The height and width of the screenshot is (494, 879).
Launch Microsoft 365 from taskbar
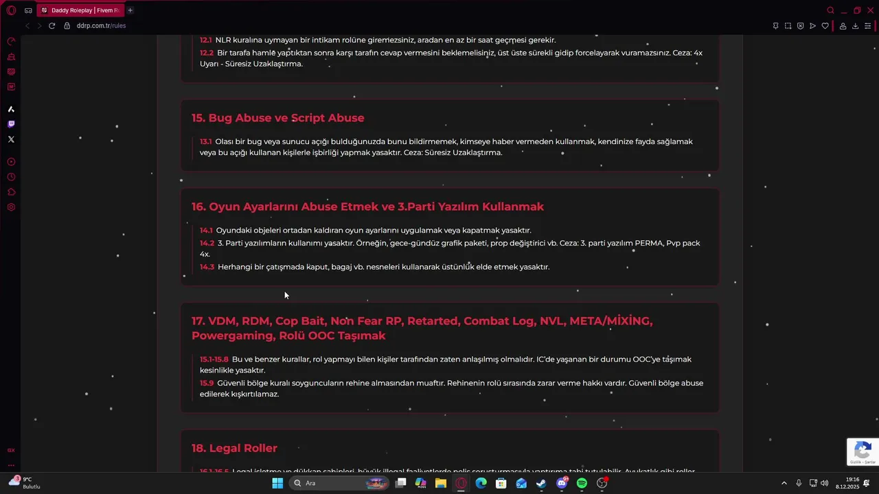tap(421, 483)
